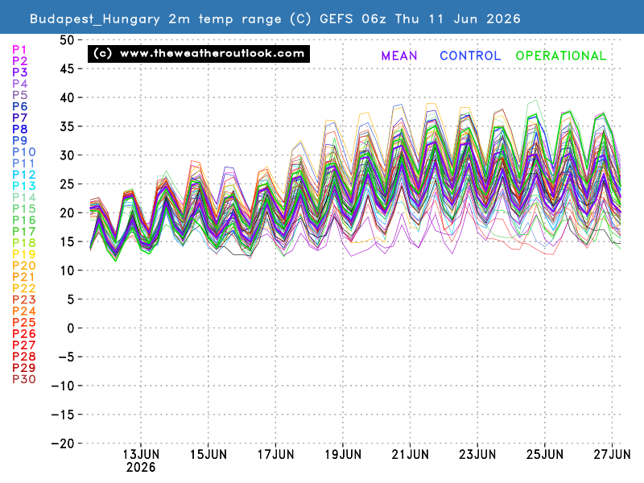Click the 30 y-axis value
The height and width of the screenshot is (483, 644).
67,155
